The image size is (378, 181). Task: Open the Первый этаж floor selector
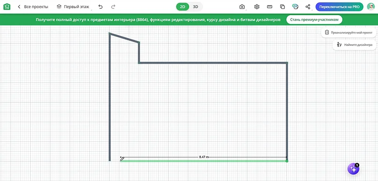click(74, 7)
